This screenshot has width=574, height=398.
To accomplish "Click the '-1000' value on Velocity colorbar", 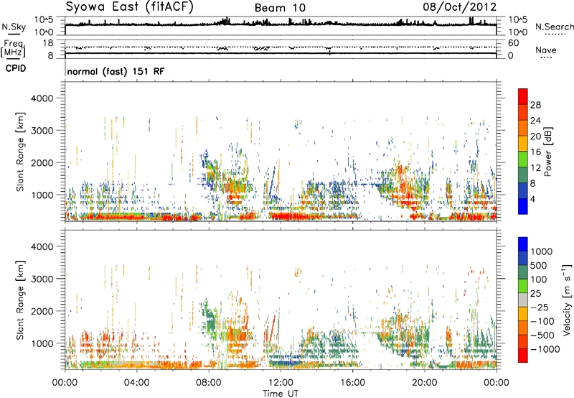I will click(x=545, y=349).
